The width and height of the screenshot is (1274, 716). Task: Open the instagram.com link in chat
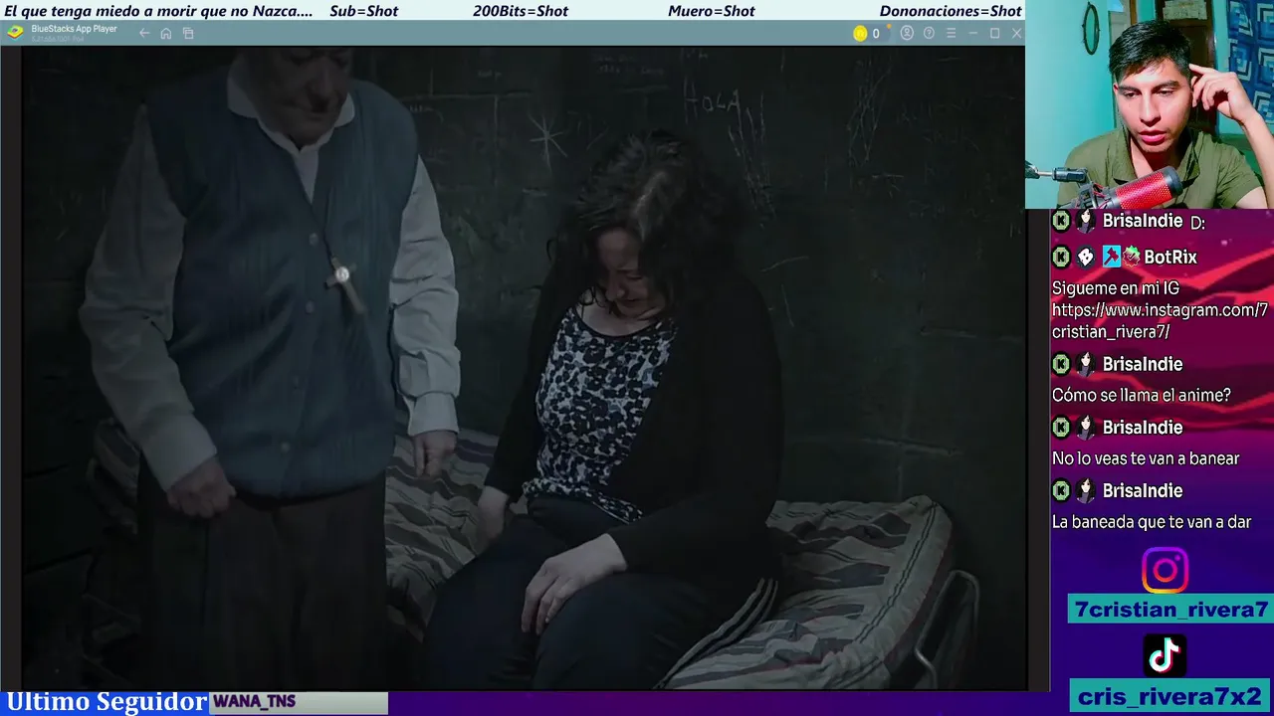pyautogui.click(x=1160, y=321)
